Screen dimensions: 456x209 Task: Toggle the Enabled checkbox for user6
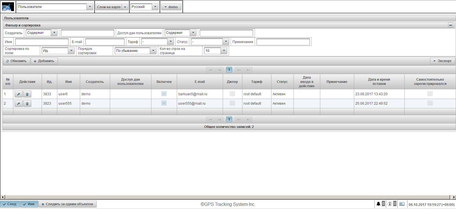coord(164,94)
